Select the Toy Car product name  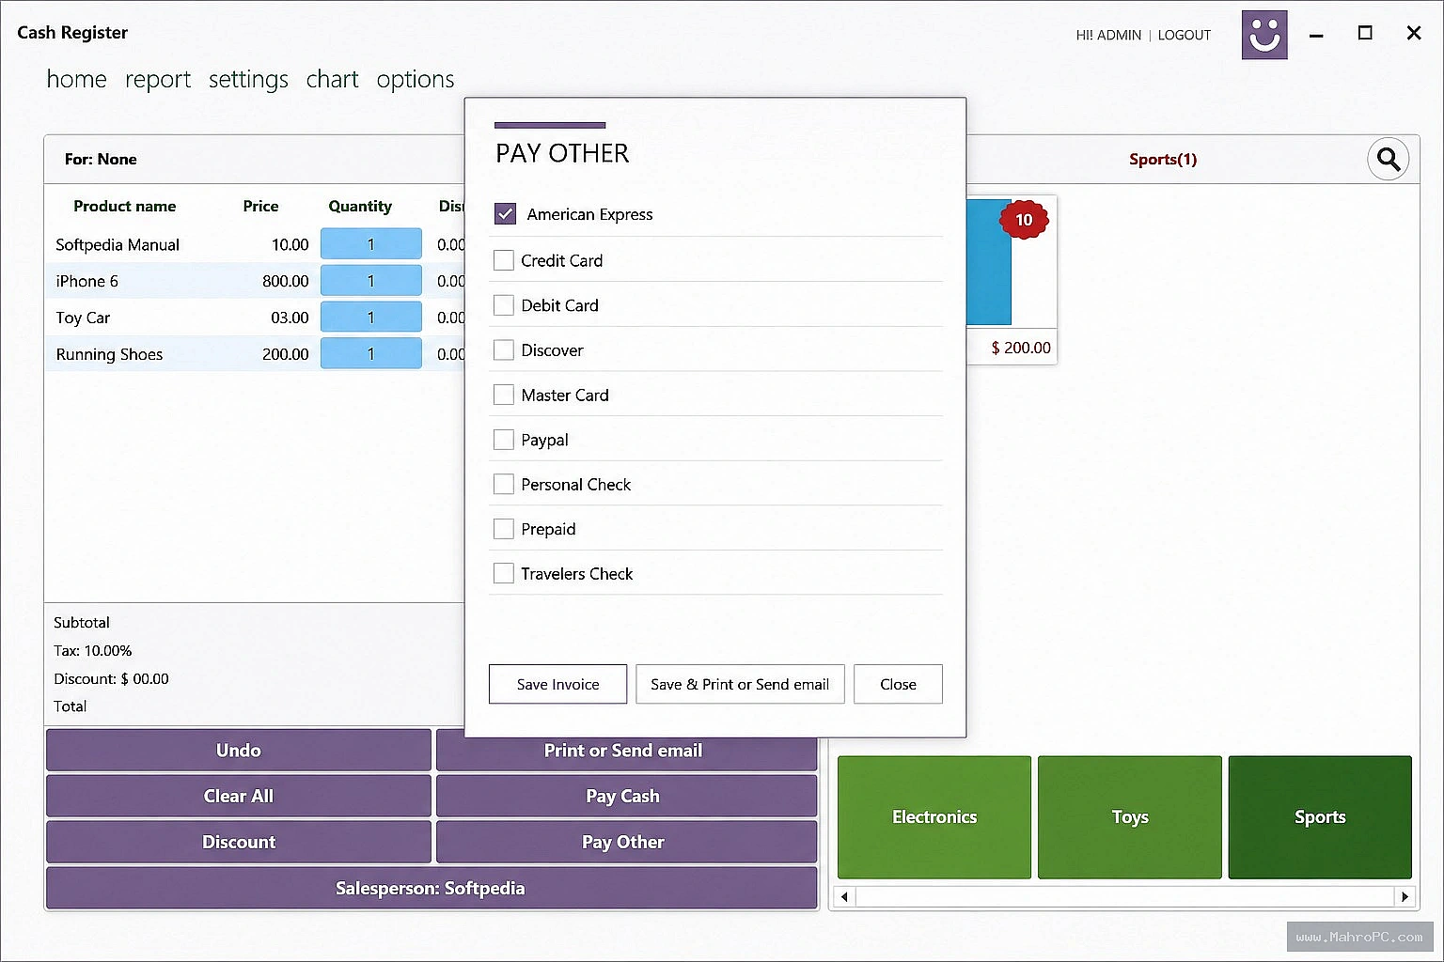coord(83,318)
